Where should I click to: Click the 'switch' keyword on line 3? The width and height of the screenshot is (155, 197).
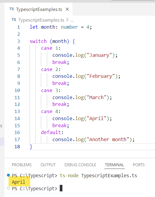coord(38,41)
